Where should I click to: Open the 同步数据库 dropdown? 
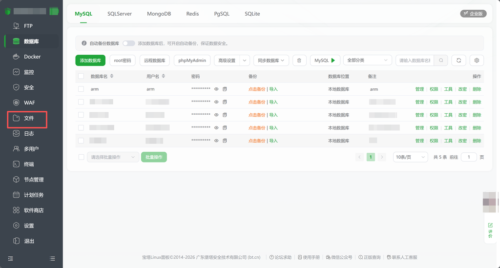[x=271, y=60]
